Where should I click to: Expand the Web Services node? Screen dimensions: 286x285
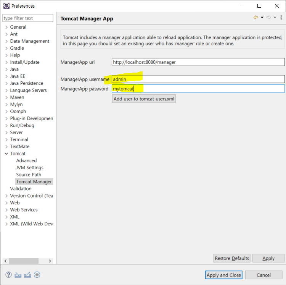coord(6,210)
